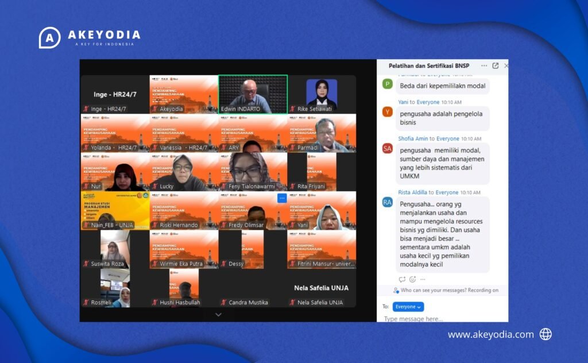The height and width of the screenshot is (363, 588).
Task: Click muted mic icon on Dessy tile
Action: [223, 264]
